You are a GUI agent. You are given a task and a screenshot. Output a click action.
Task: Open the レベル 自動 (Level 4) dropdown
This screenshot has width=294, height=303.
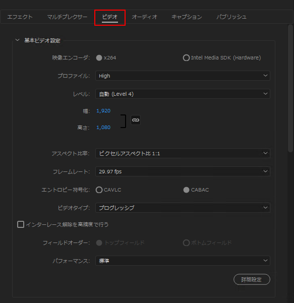coord(183,94)
